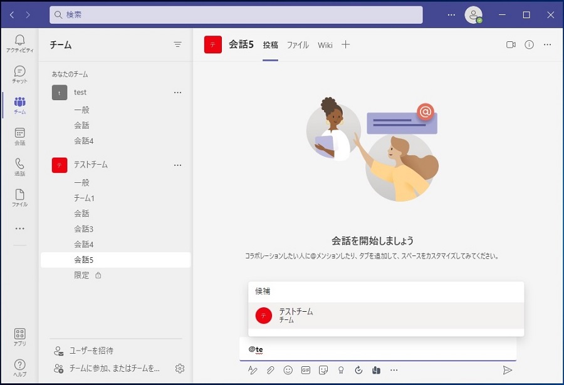Open the sticker picker

323,370
